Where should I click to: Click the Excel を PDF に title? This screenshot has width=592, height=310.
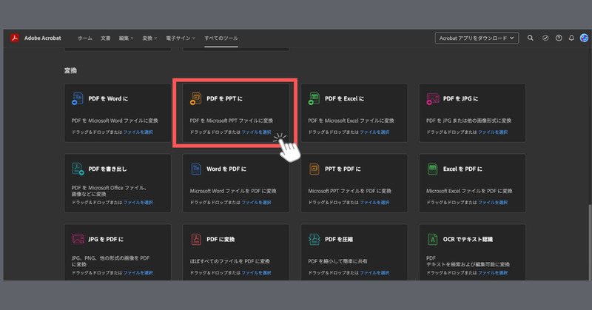coord(462,169)
